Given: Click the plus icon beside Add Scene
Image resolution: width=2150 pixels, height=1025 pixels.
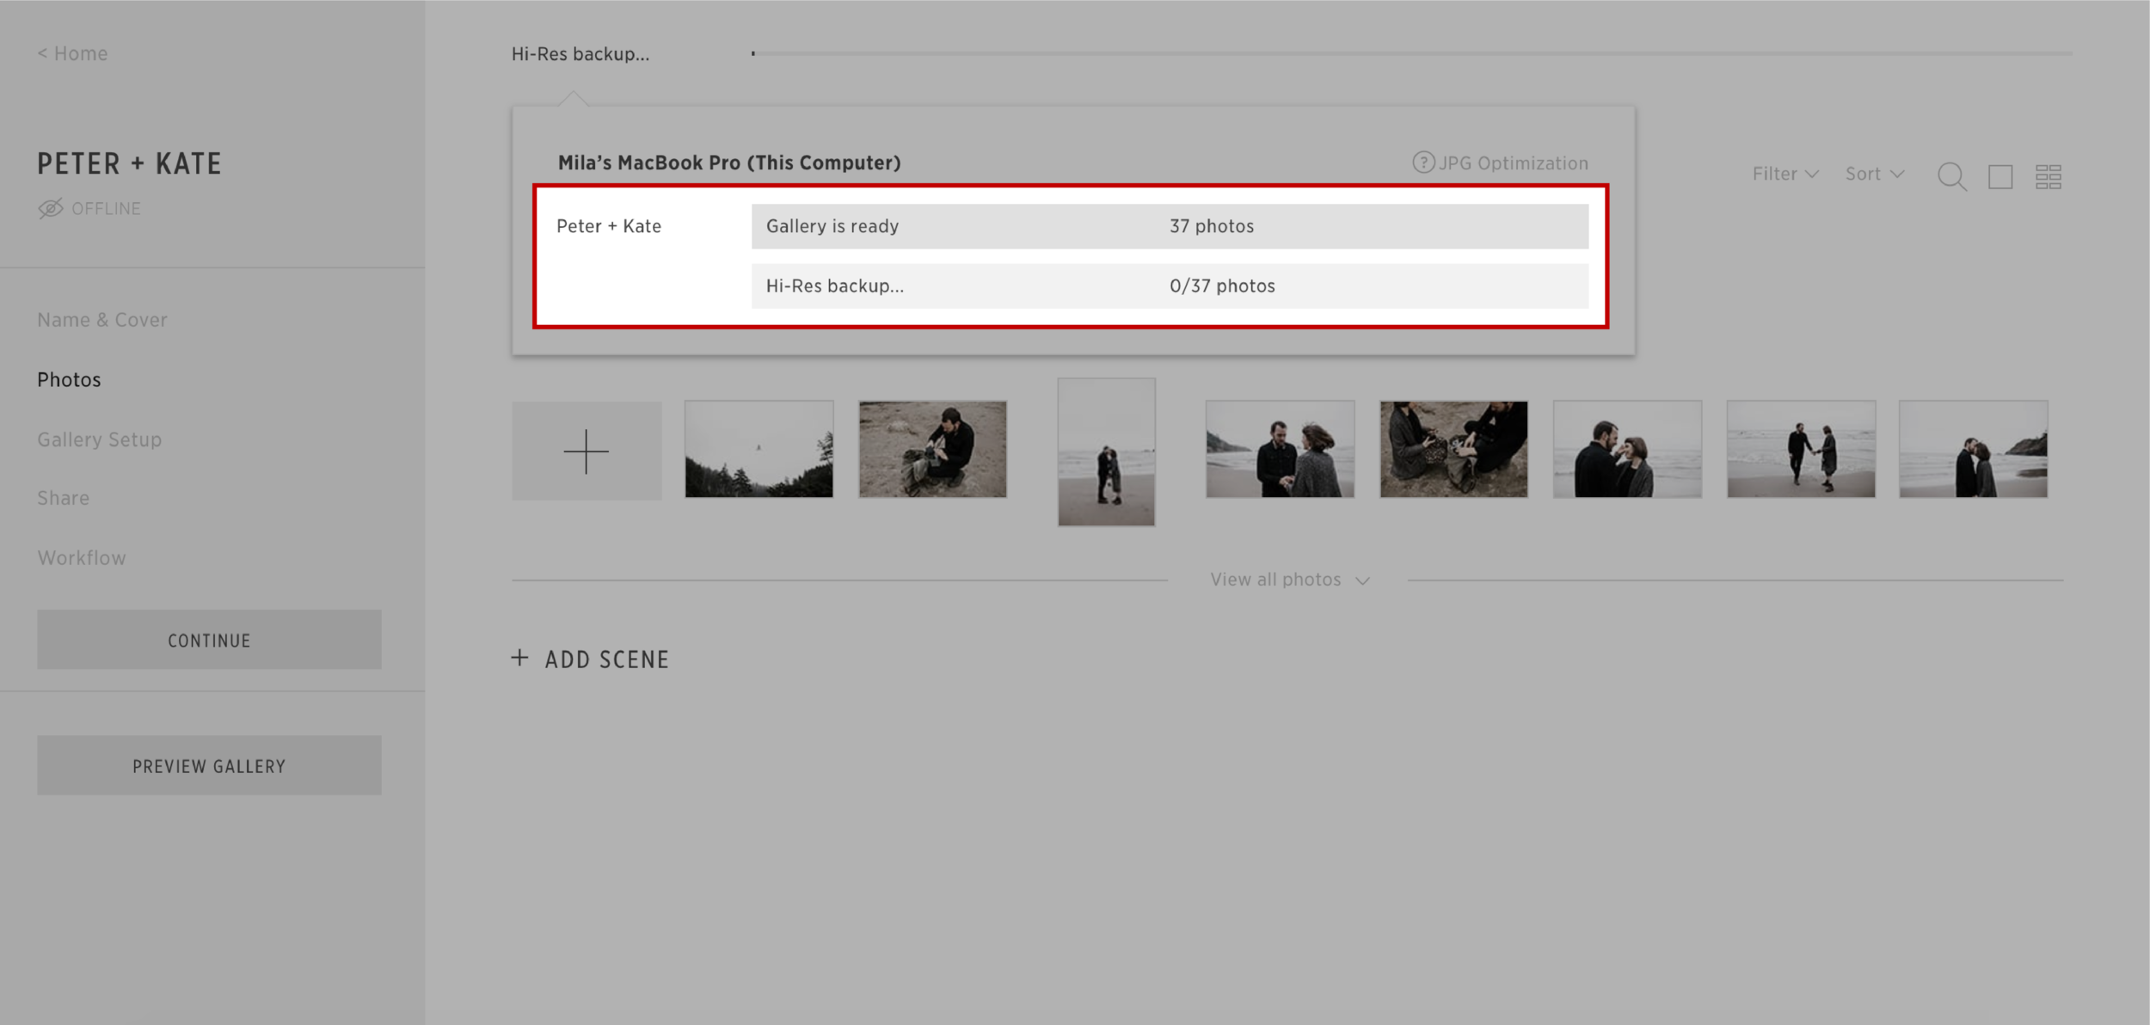Looking at the screenshot, I should (519, 658).
